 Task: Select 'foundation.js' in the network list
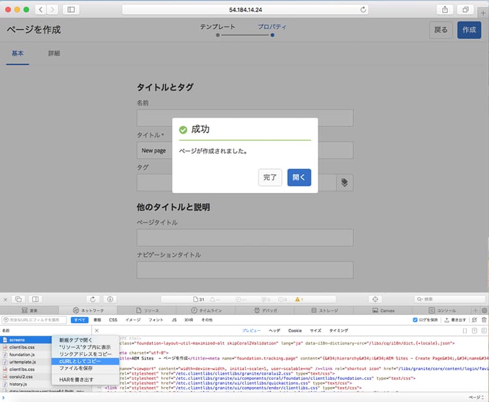25,354
